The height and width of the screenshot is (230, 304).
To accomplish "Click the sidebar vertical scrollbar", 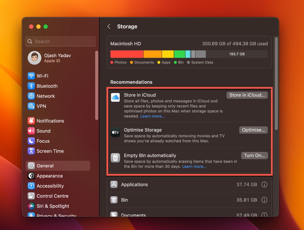I will [97, 85].
